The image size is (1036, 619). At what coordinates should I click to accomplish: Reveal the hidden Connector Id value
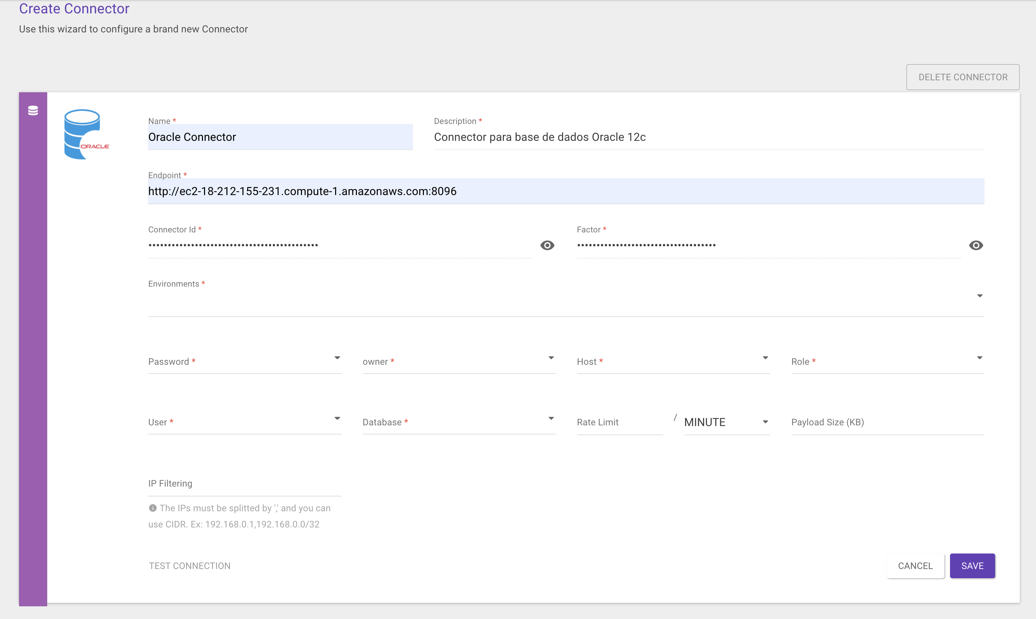pyautogui.click(x=547, y=245)
